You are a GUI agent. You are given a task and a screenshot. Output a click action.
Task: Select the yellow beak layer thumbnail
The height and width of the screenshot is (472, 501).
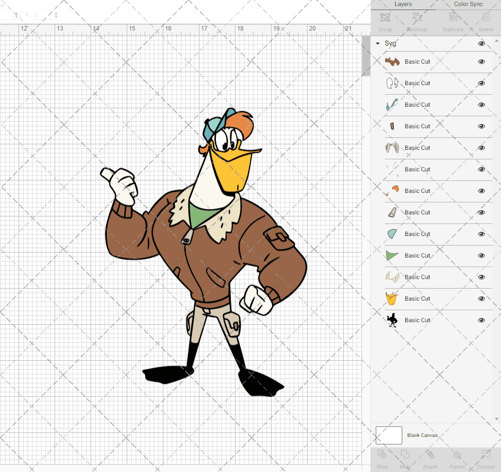tap(392, 299)
